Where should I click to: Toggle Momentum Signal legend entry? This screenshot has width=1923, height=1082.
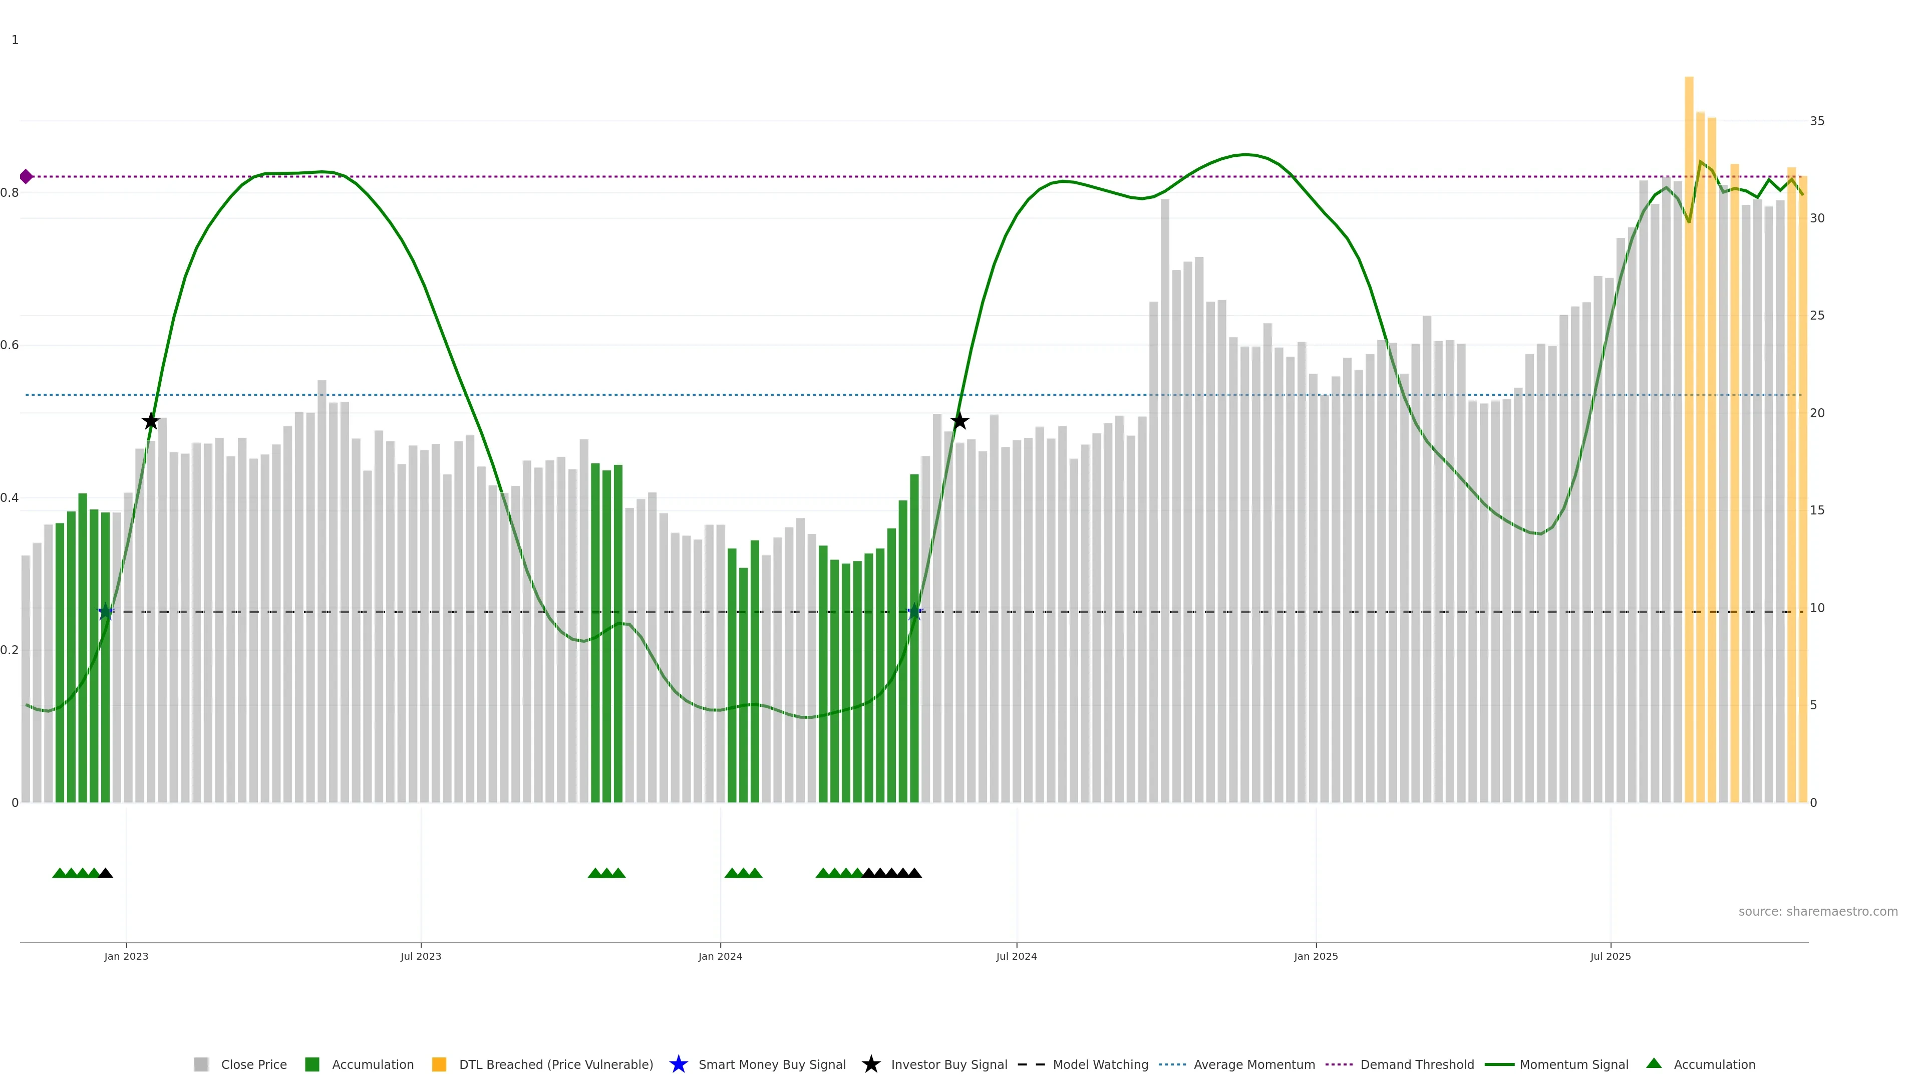(1573, 1065)
